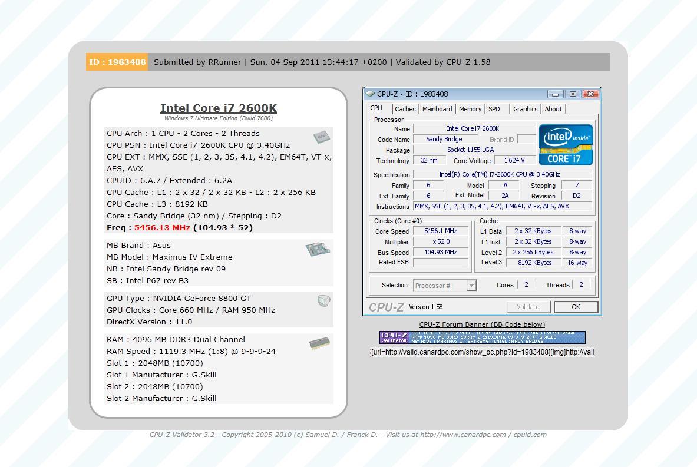Click the motherboard icon beside MB Brand
697x467 pixels.
point(318,249)
